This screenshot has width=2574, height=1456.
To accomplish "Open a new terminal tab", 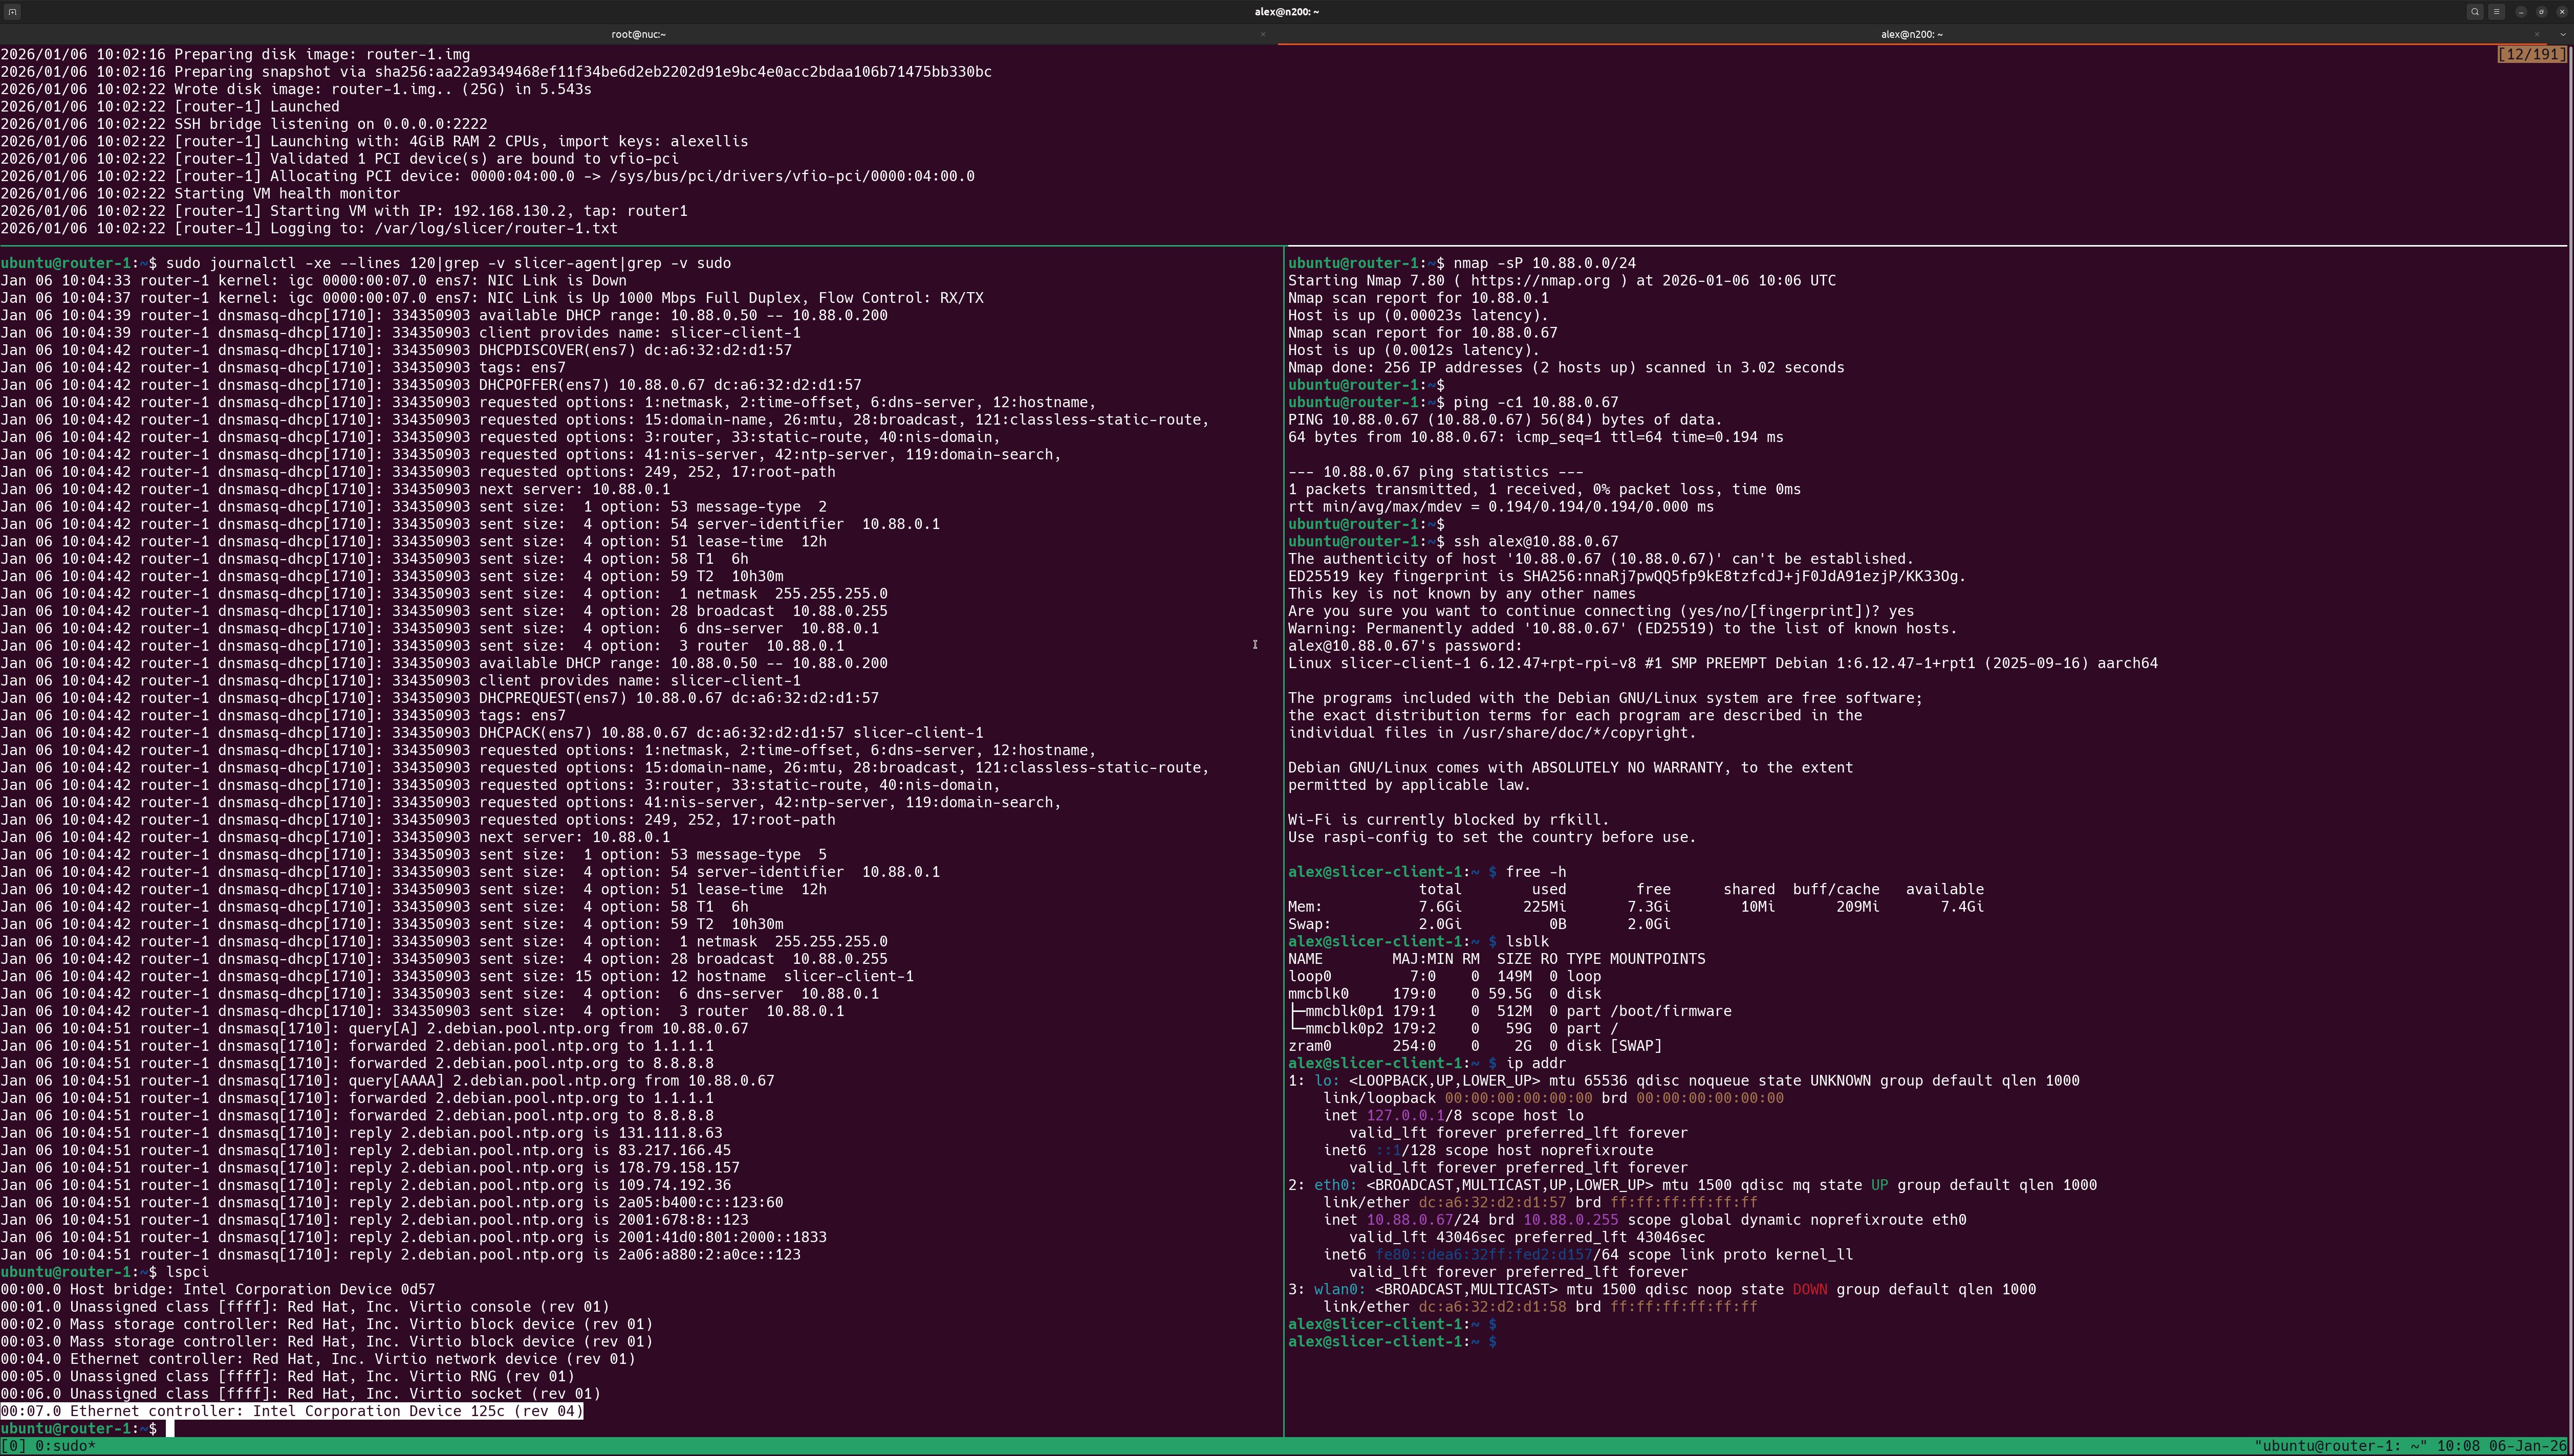I will [12, 12].
